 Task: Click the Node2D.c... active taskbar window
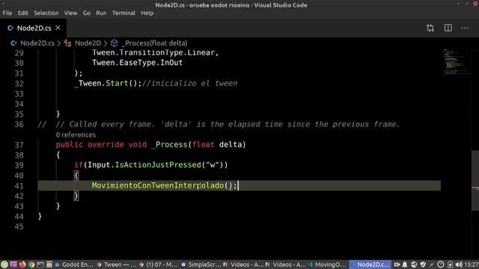370,265
